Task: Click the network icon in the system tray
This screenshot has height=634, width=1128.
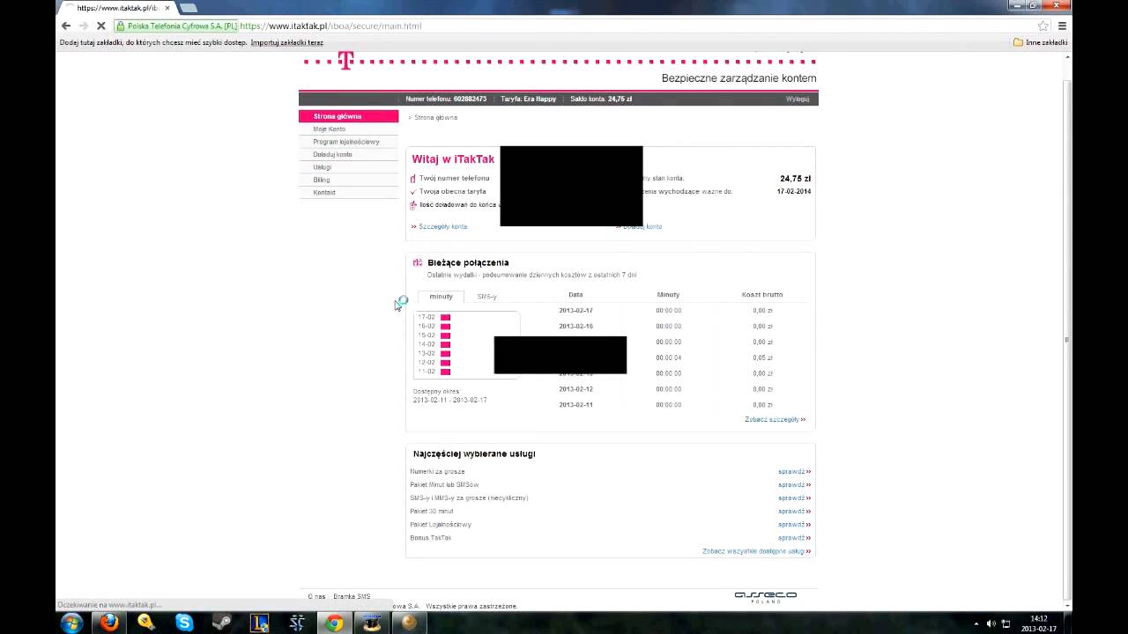Action: pos(1006,623)
